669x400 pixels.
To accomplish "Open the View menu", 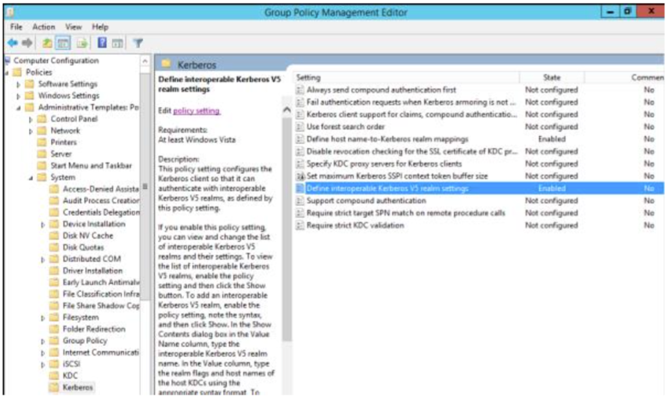I will (74, 27).
